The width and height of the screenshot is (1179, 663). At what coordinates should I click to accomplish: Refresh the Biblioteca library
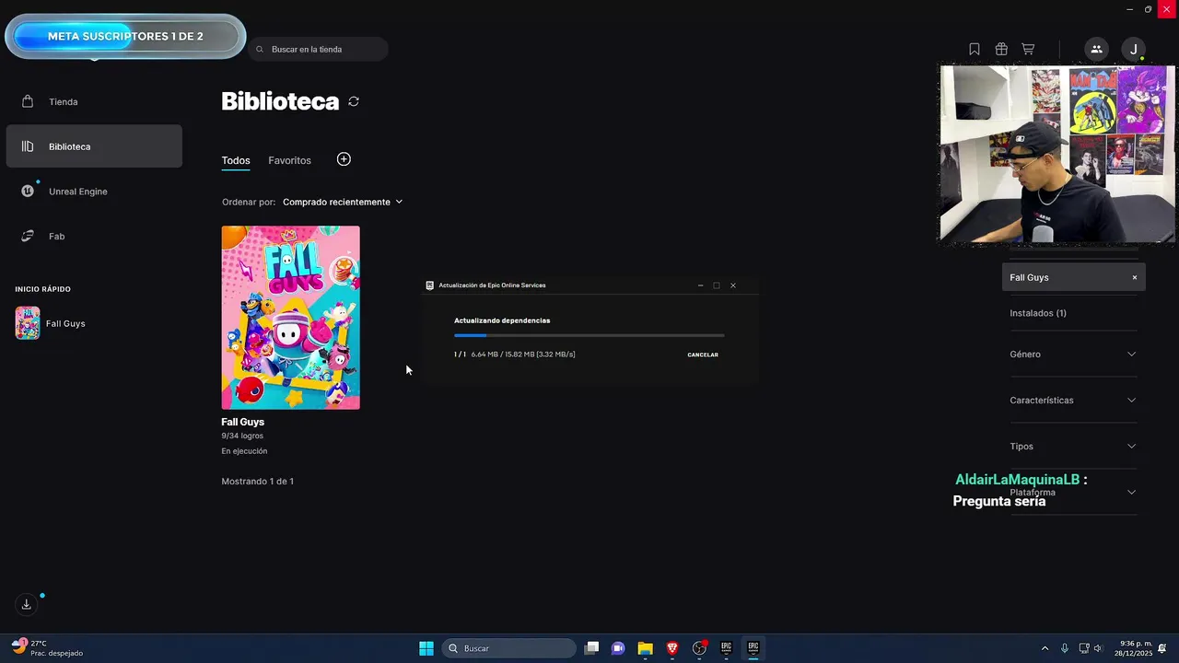point(354,101)
